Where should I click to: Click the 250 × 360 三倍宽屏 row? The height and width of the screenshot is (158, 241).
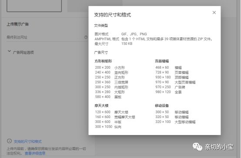coord(112,82)
